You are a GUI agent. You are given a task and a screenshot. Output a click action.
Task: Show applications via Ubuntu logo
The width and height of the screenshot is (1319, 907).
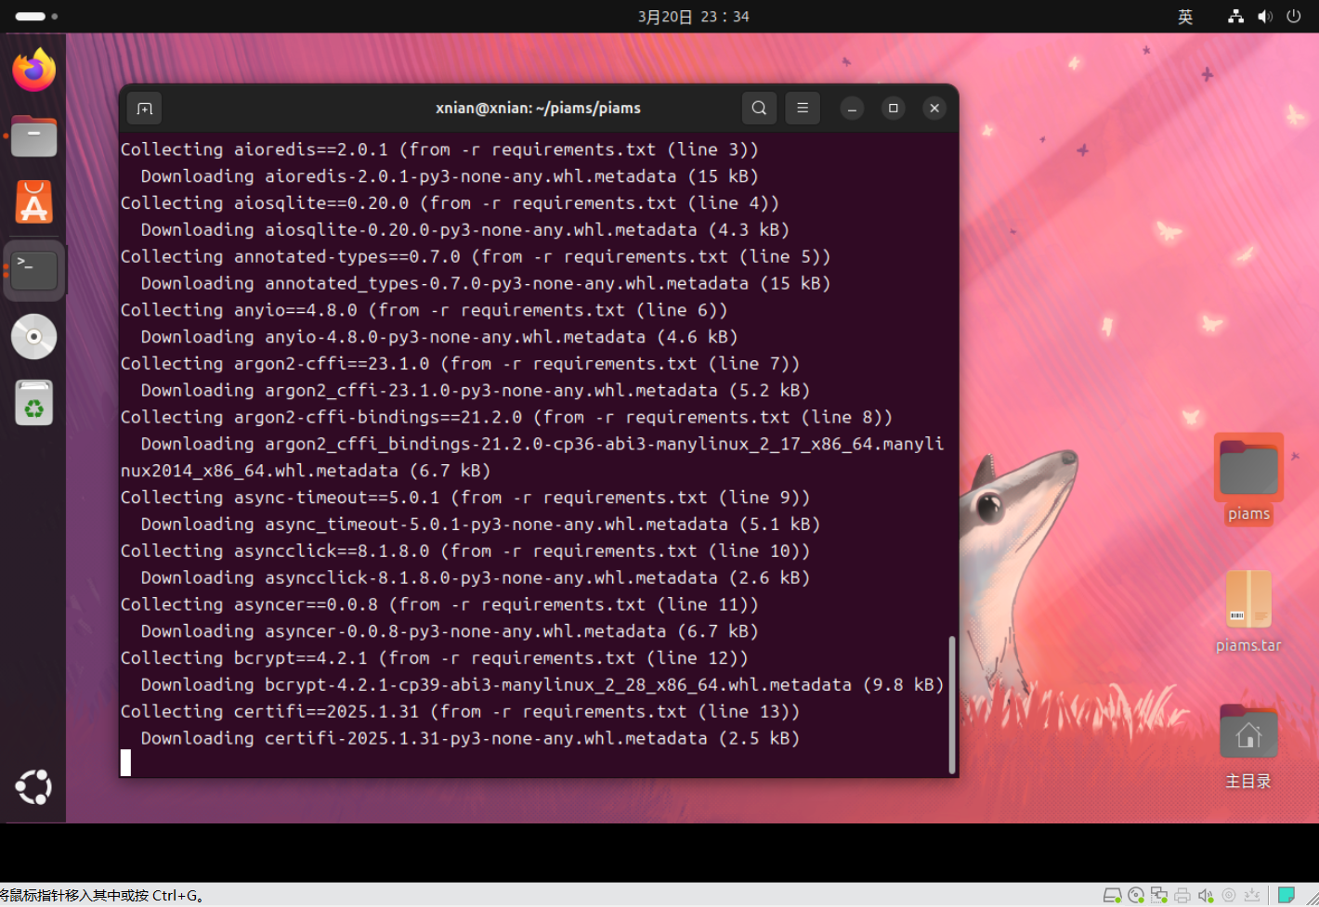[x=34, y=787]
